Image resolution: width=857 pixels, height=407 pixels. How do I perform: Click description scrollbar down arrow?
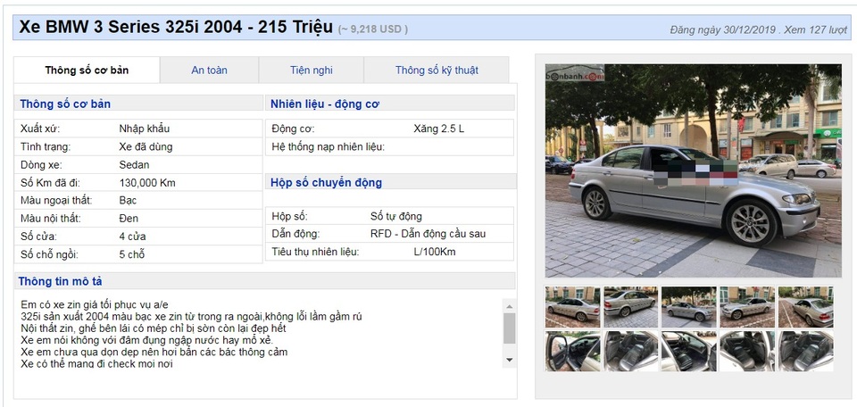tap(510, 360)
